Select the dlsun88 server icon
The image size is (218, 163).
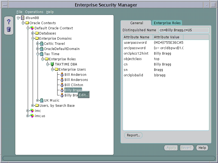coord(23,18)
